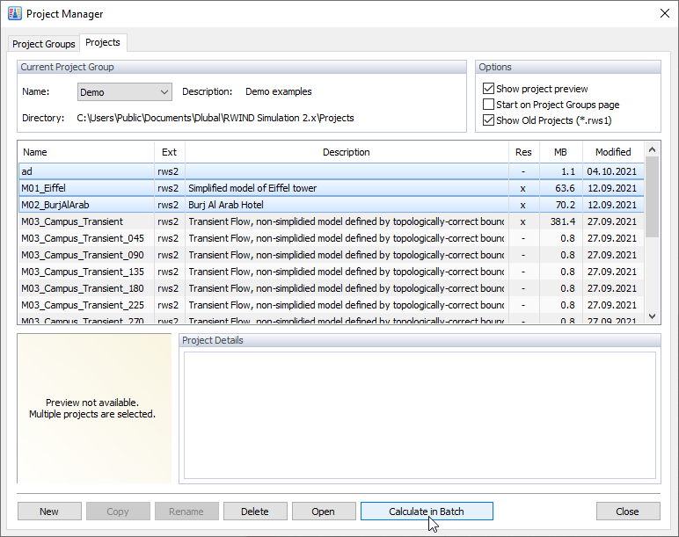Select M03_Campus_Transient_180 project
This screenshot has height=537, width=679.
[332, 288]
